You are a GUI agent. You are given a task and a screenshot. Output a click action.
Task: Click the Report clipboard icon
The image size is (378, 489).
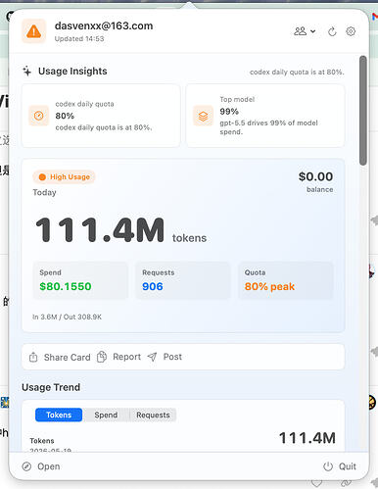click(102, 357)
